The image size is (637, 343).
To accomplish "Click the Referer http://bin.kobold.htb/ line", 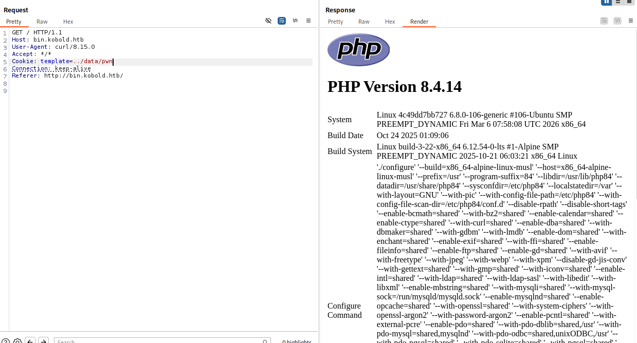I will point(67,75).
